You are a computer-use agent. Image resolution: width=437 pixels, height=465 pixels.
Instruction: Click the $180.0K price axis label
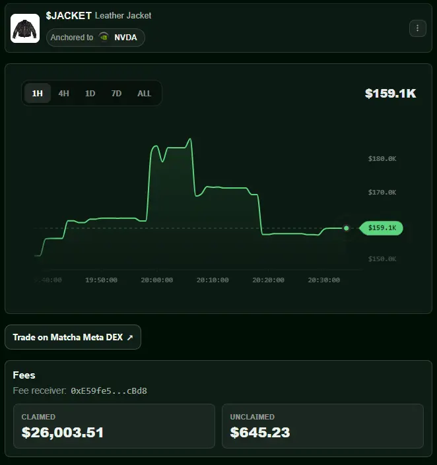[382, 159]
